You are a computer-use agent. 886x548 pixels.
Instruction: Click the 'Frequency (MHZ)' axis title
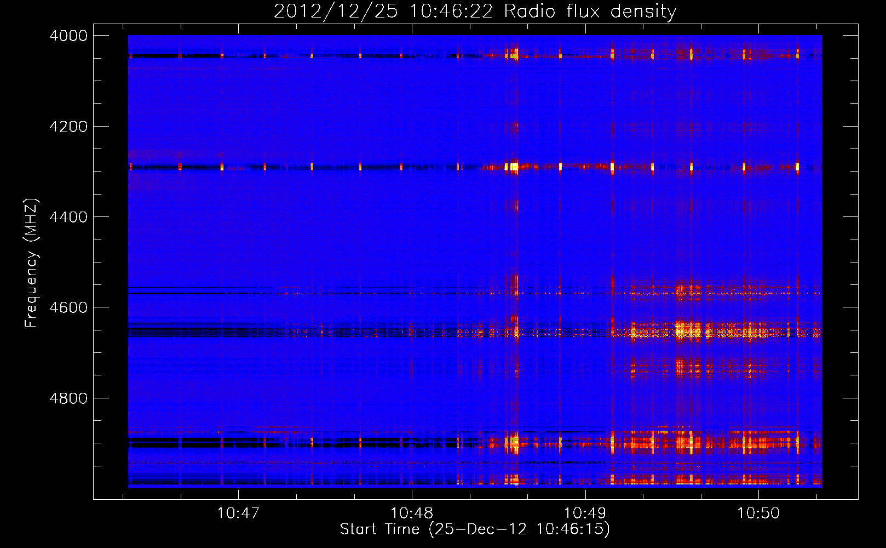(32, 263)
